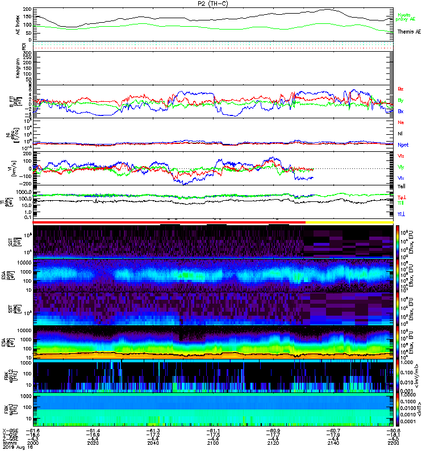This screenshot has height=455, width=426.
Task: Click the red Bz legend label
Action: [400, 89]
